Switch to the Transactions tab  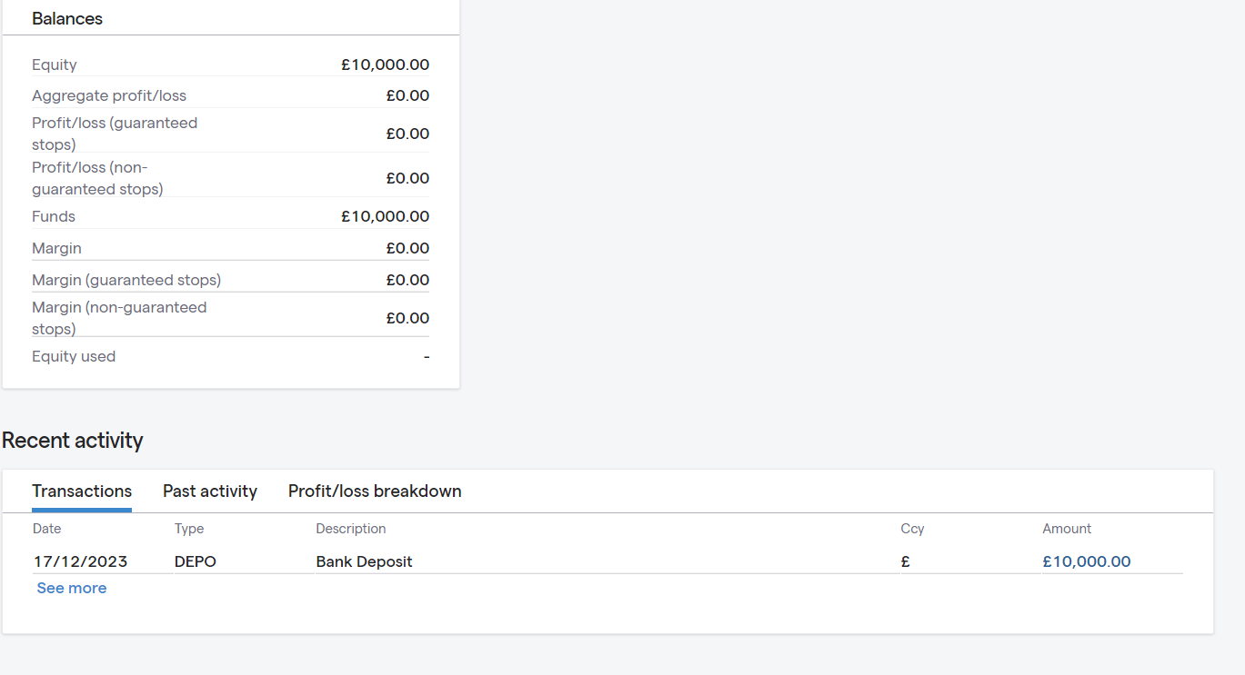point(82,491)
